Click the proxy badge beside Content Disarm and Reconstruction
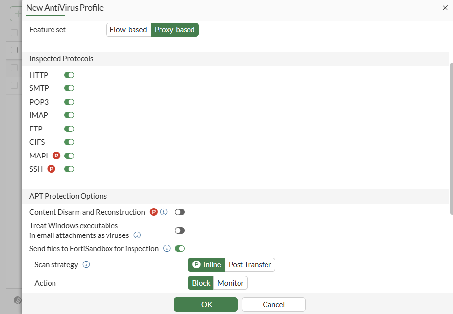453x314 pixels. pyautogui.click(x=154, y=212)
